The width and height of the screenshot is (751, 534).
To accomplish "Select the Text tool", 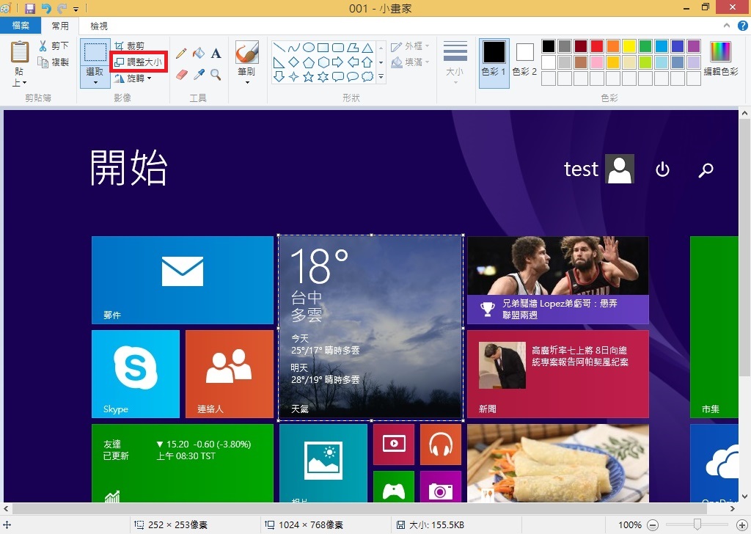I will click(x=216, y=54).
